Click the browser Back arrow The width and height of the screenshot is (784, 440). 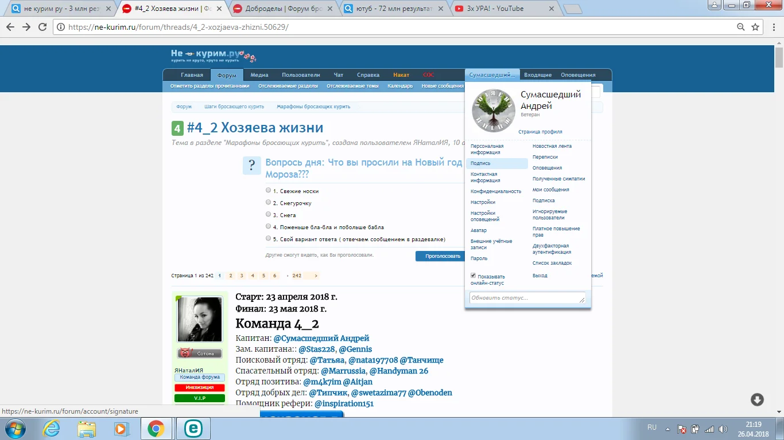tap(10, 27)
